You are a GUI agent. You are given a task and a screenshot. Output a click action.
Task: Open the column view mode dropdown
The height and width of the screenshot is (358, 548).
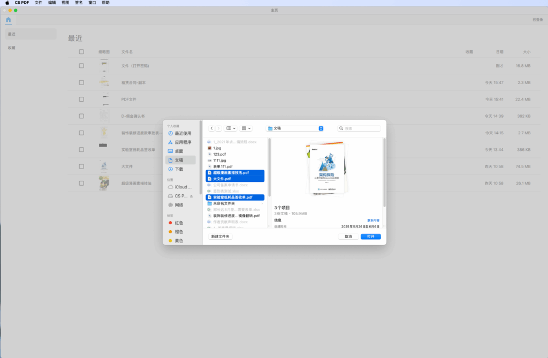(x=231, y=128)
